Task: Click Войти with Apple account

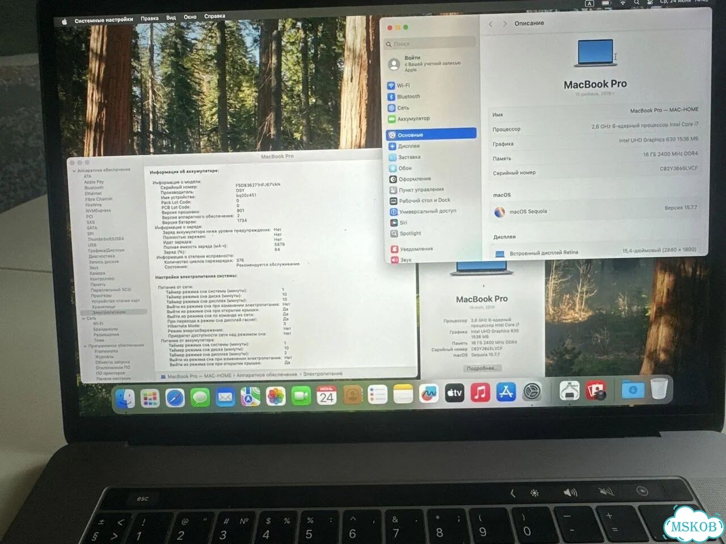Action: (432, 63)
